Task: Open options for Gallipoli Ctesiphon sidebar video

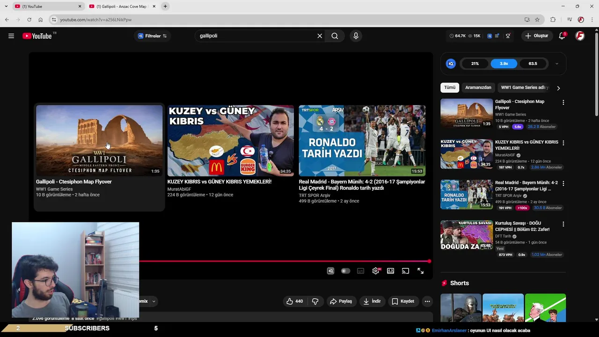Action: click(563, 102)
